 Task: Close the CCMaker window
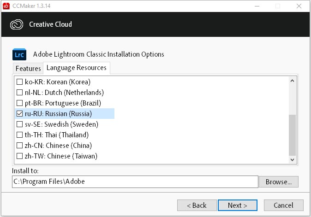(299, 6)
